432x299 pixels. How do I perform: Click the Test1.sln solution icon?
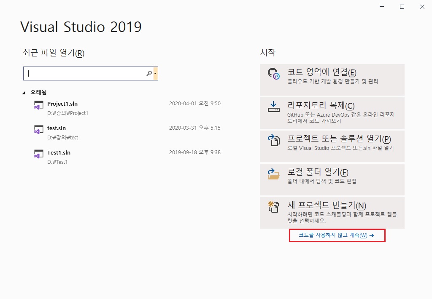[38, 154]
